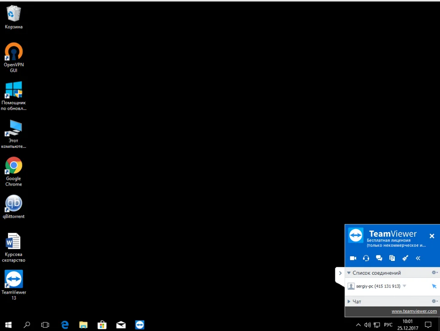This screenshot has height=331, width=440.
Task: Expand the Чат section
Action: tap(349, 301)
